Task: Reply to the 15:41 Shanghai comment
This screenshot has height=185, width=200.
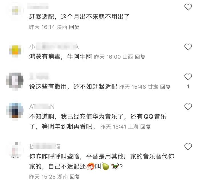Action: (x=145, y=127)
